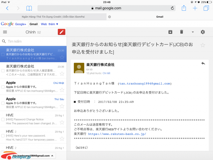This screenshot has height=160, width=213.
Task: Open the Apple receipt email from Chủ Nhật
Action: coord(33,86)
